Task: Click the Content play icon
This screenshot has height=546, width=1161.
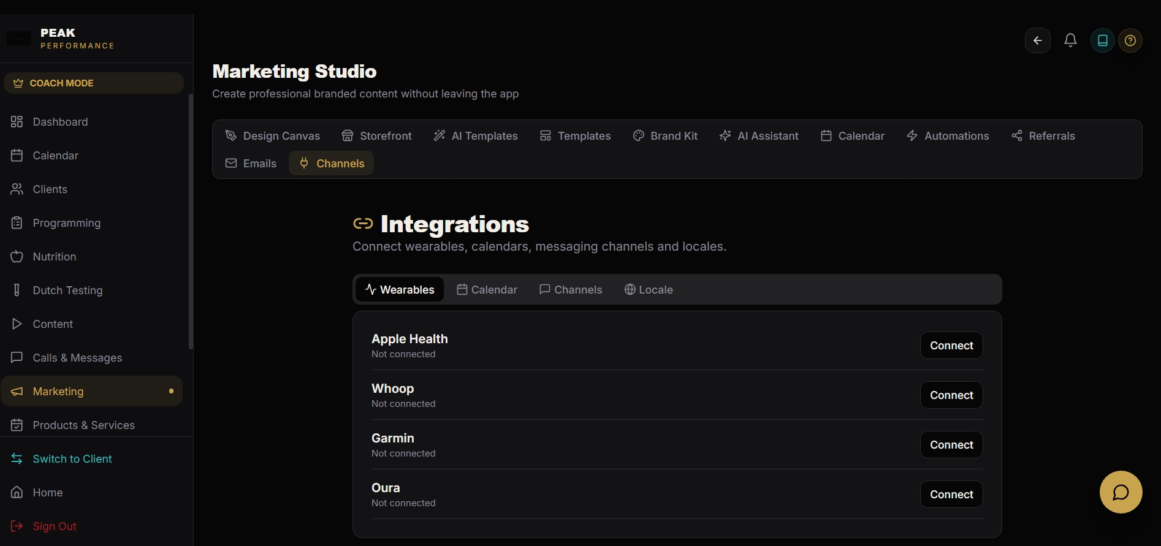Action: tap(17, 324)
